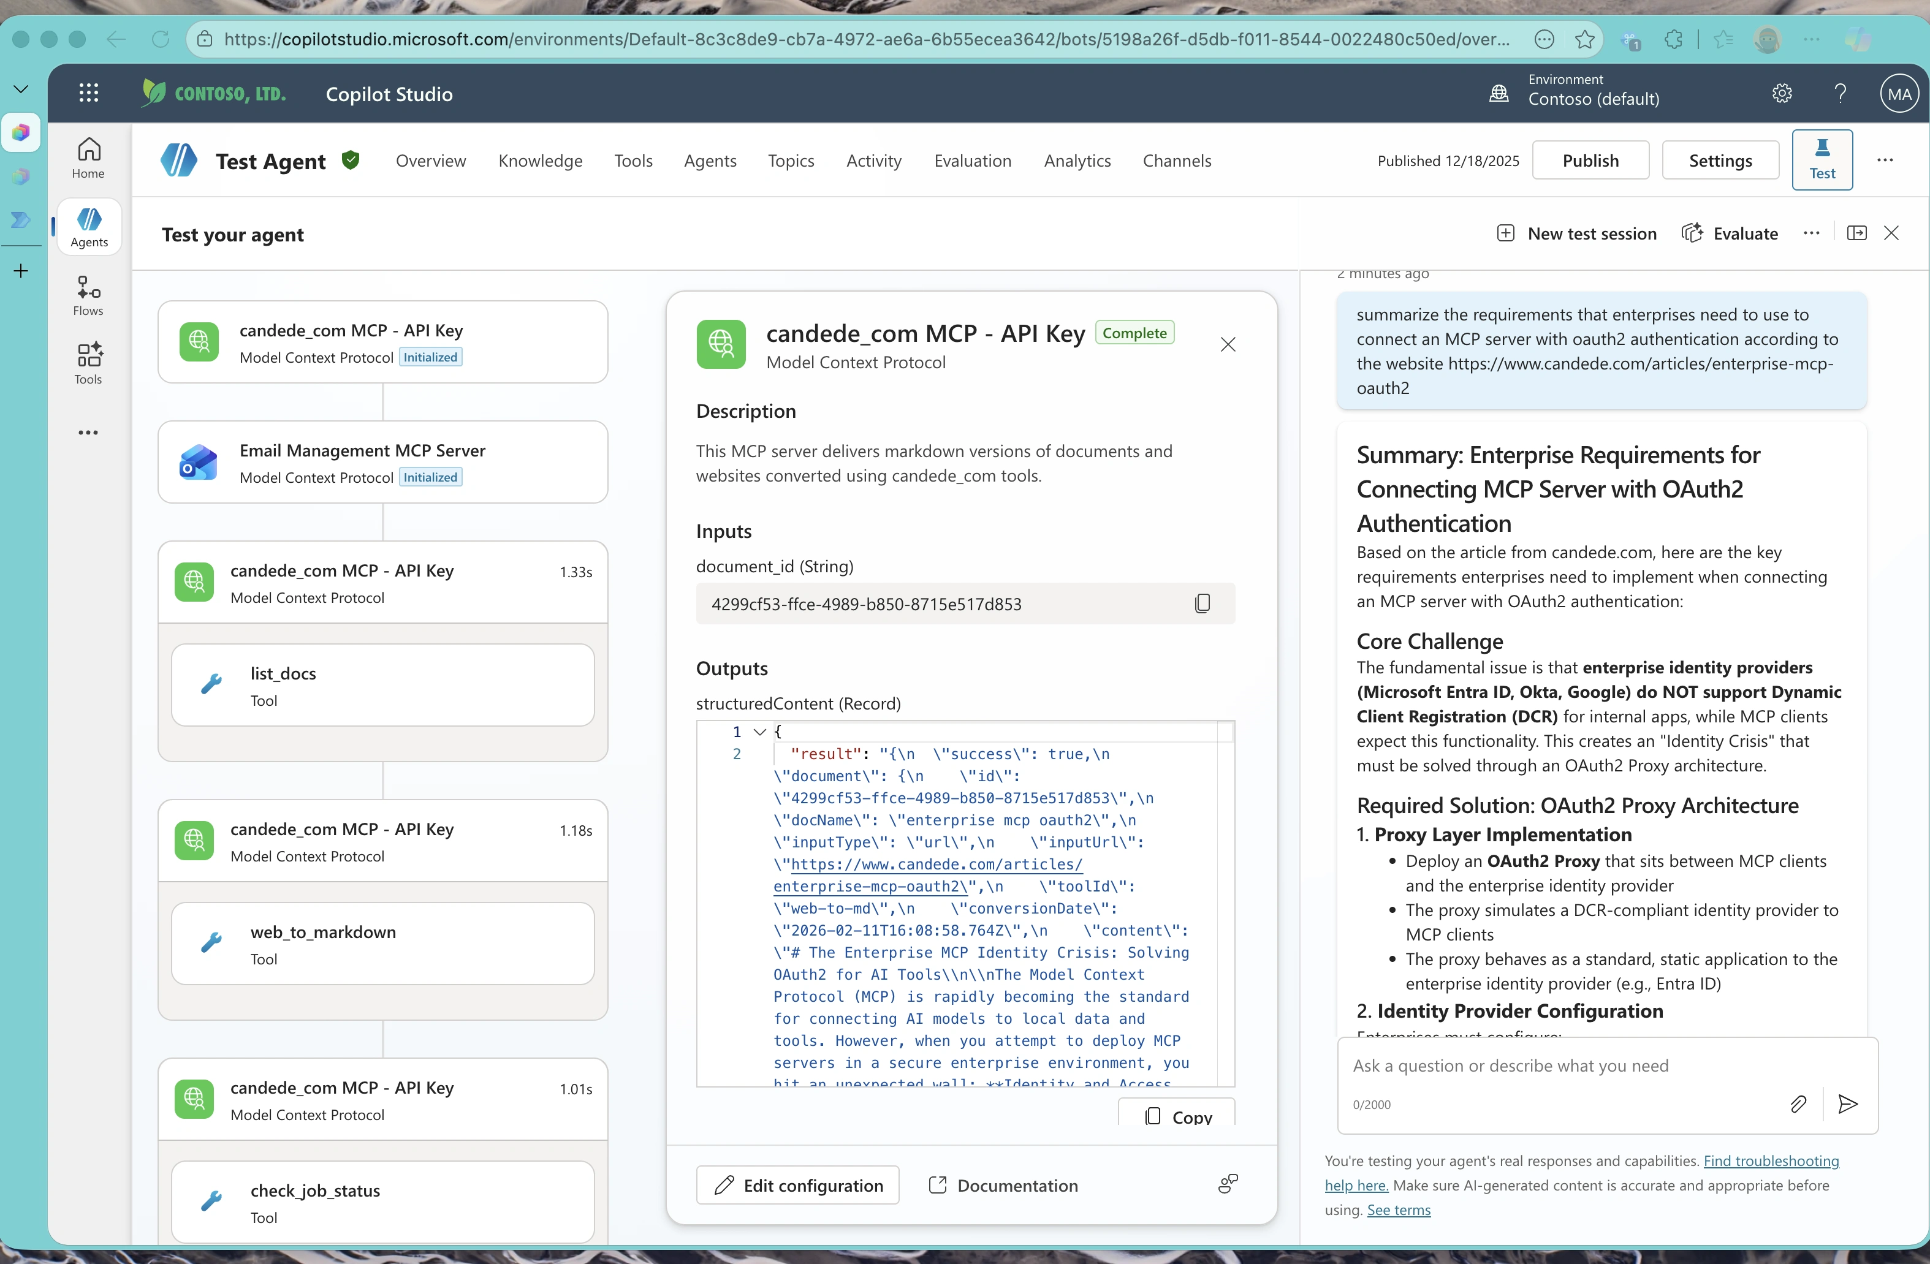Screen dimensions: 1930x1264
Task: Collapse the JSON output line 1 chevron
Action: tap(760, 732)
